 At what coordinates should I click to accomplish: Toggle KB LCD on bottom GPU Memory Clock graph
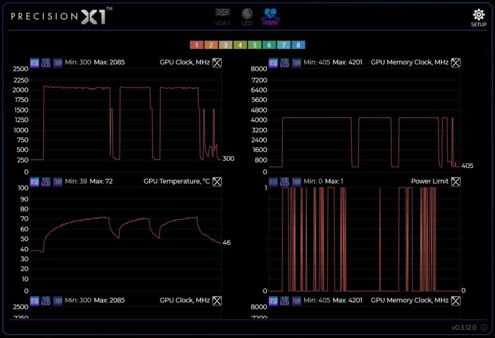tap(285, 301)
